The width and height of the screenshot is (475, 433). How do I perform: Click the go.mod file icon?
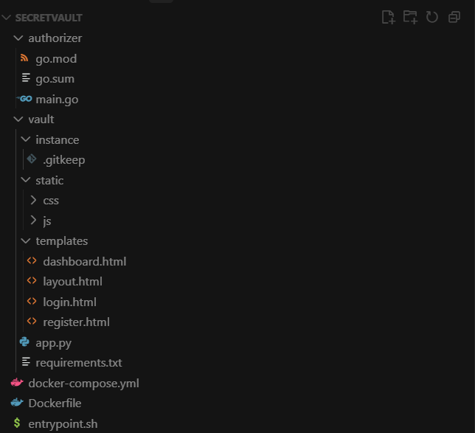pos(25,58)
